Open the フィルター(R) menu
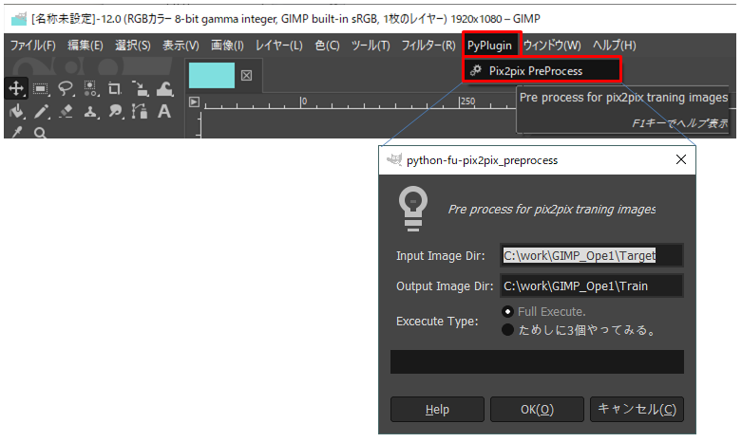742x442 pixels. coord(428,46)
